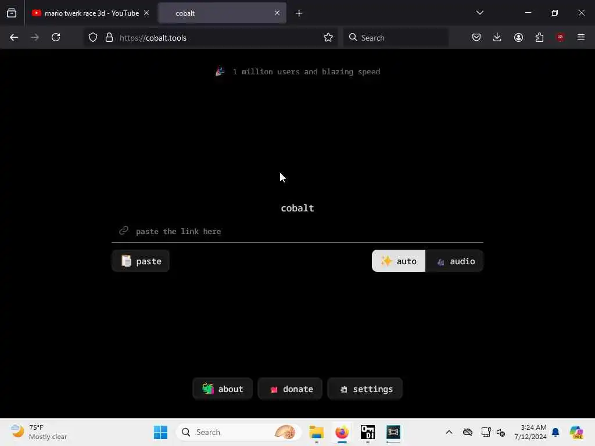Click the OneDrive cloud tray icon
The width and height of the screenshot is (595, 446).
tap(468, 432)
